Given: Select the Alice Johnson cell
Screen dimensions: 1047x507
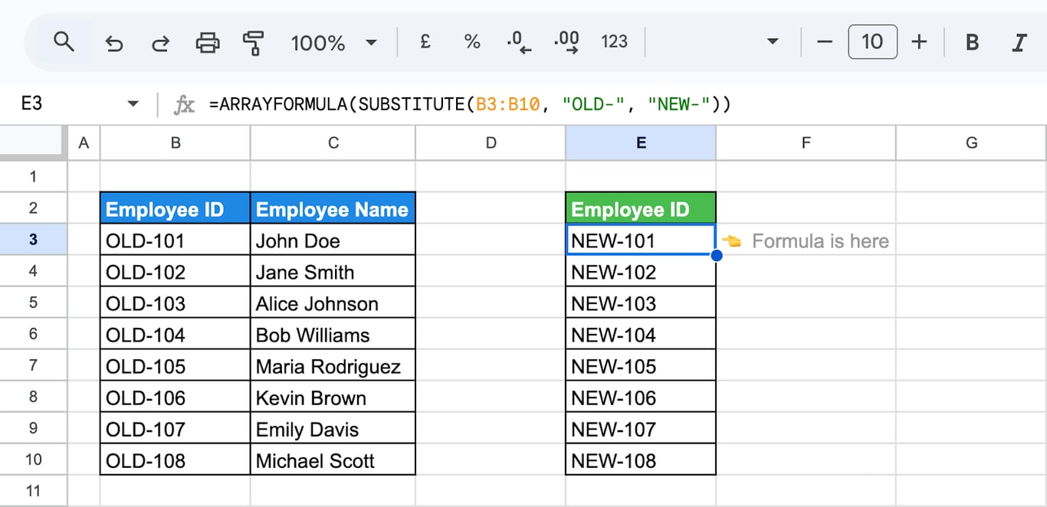Looking at the screenshot, I should click(x=333, y=303).
